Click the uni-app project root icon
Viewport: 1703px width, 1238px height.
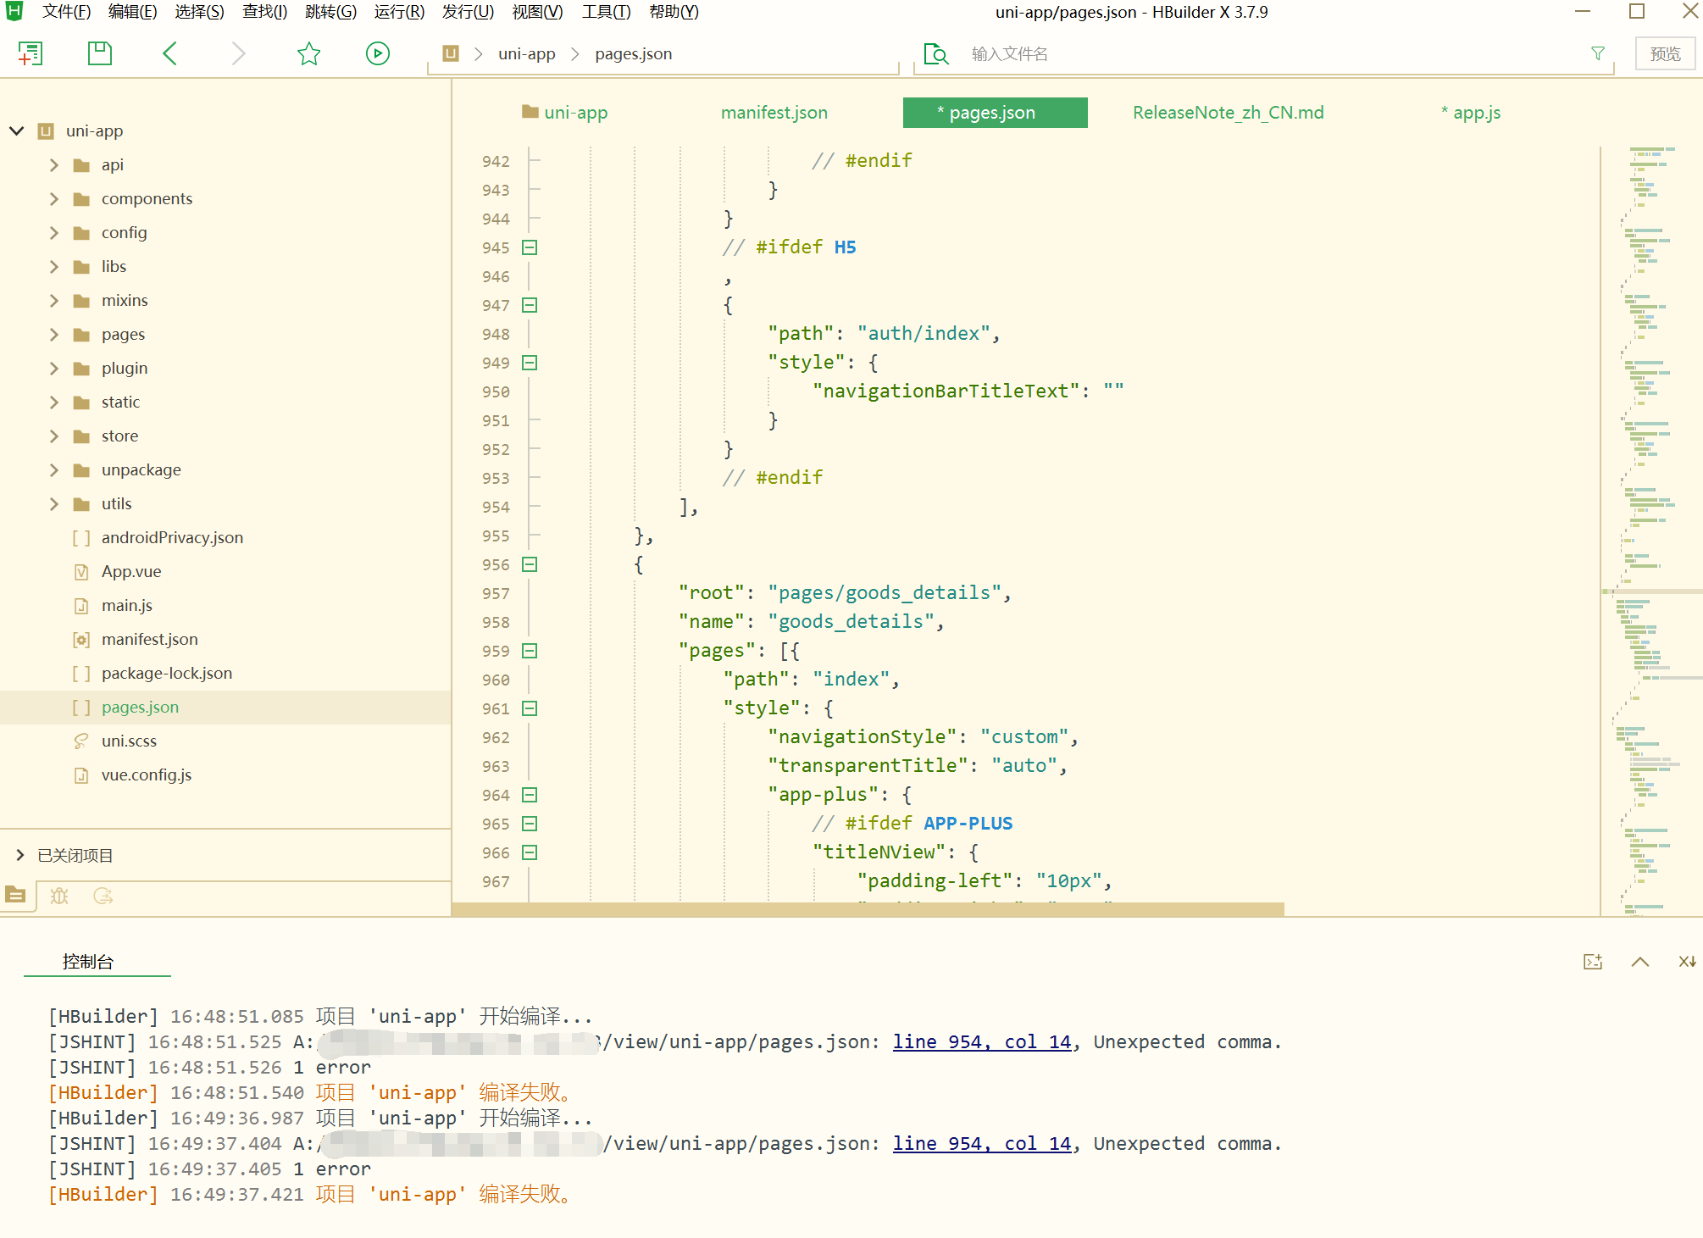pyautogui.click(x=46, y=131)
